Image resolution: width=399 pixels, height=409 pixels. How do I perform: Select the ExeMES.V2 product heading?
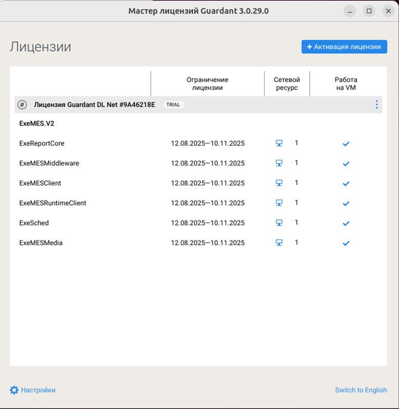pos(37,123)
